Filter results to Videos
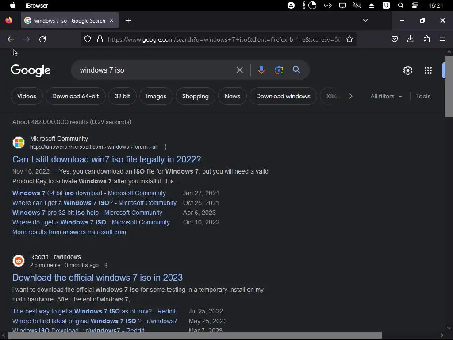Screen dimensions: 453x340 (27, 96)
